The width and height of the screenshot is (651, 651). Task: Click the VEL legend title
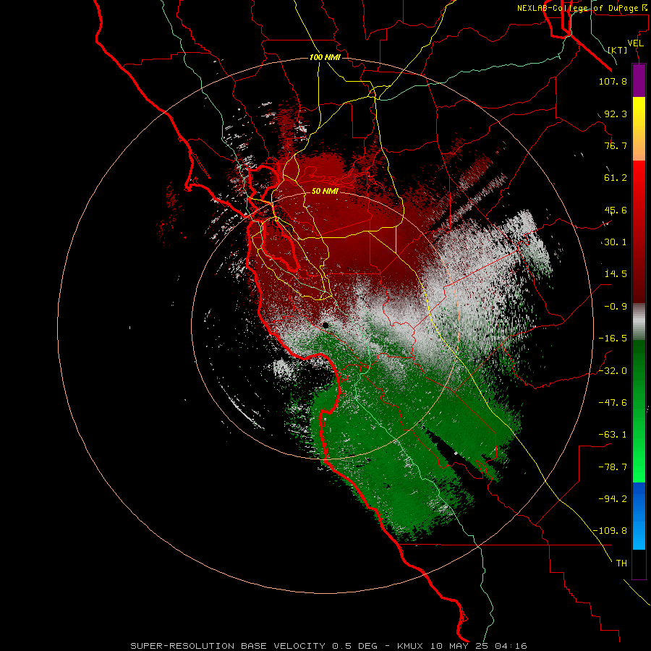tap(635, 43)
